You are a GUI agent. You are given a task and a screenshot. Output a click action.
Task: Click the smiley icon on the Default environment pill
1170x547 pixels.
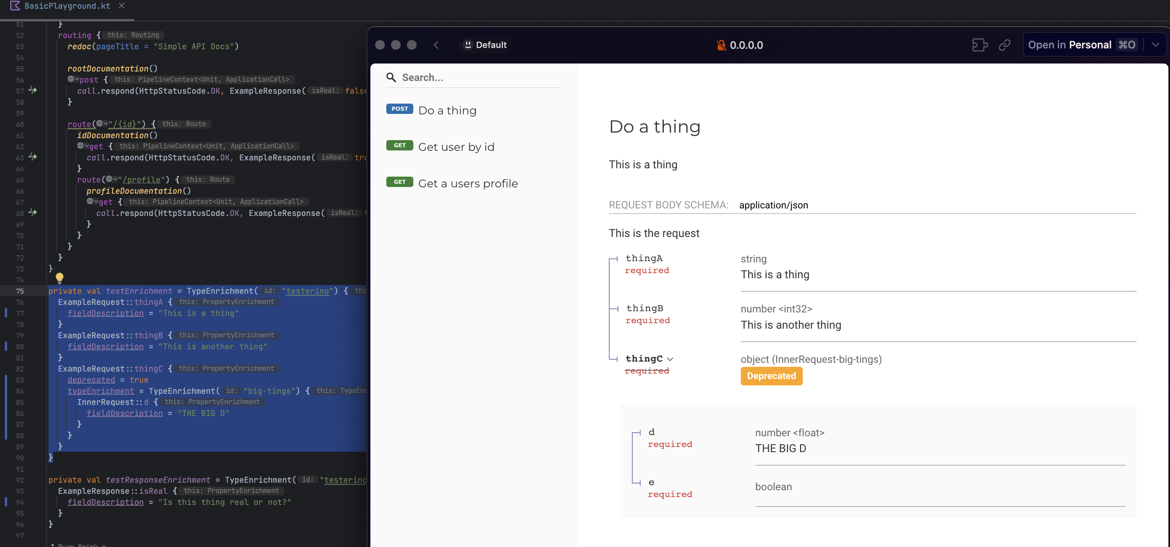pyautogui.click(x=468, y=44)
